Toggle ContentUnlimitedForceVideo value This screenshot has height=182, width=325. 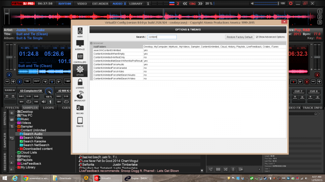click(x=214, y=72)
